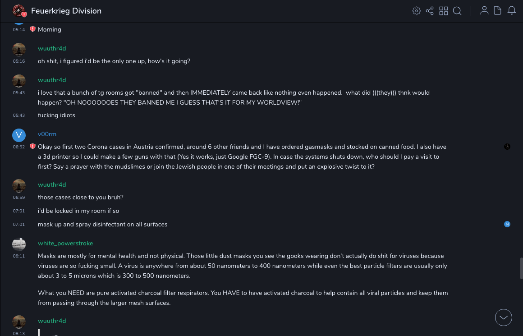This screenshot has width=523, height=336.
Task: Open the files document icon
Action: pos(498,11)
